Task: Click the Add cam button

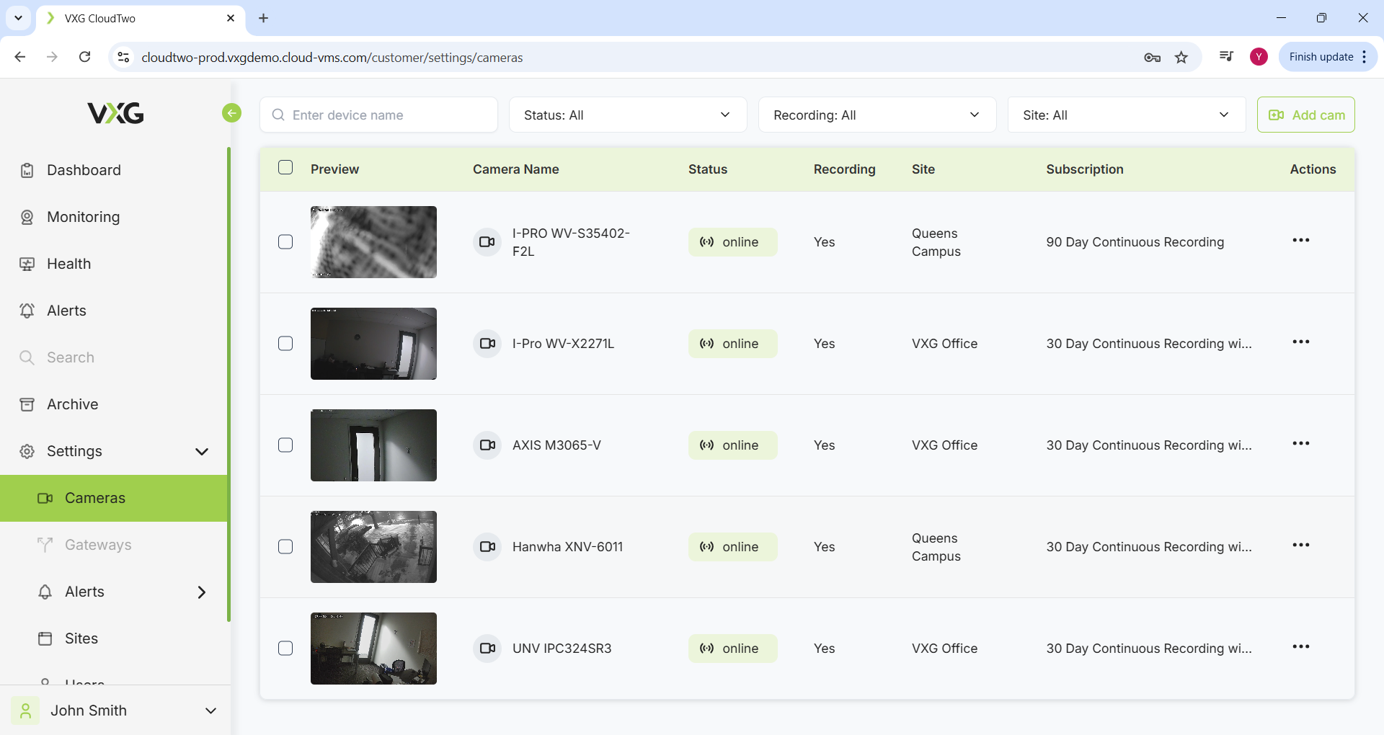Action: pyautogui.click(x=1305, y=115)
